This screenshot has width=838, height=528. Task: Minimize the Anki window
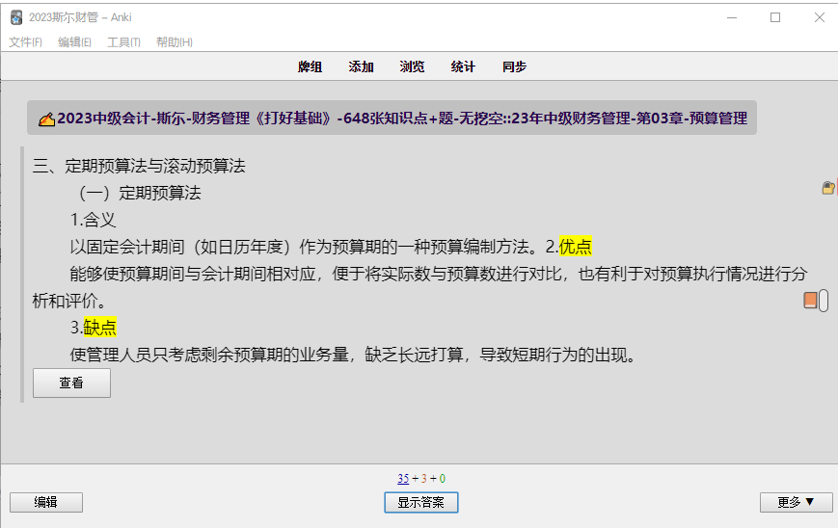(732, 17)
